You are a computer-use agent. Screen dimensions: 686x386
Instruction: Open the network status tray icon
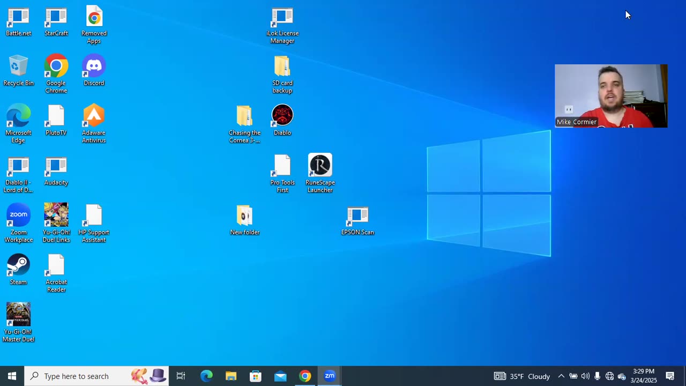point(609,376)
